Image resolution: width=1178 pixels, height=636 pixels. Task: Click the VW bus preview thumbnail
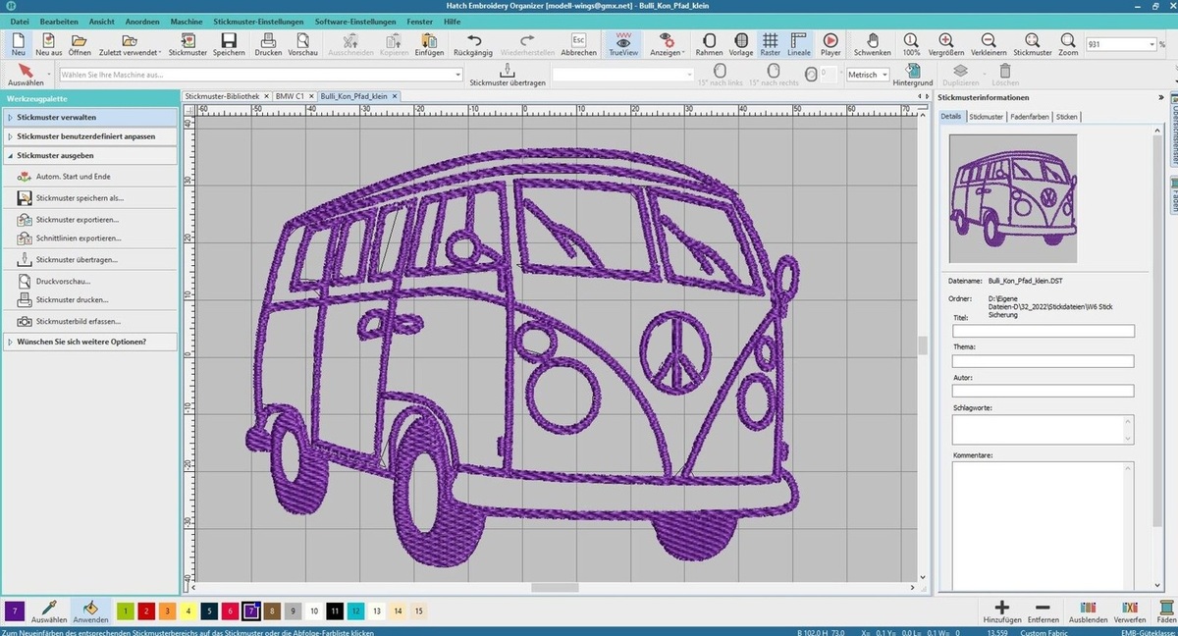click(1013, 198)
